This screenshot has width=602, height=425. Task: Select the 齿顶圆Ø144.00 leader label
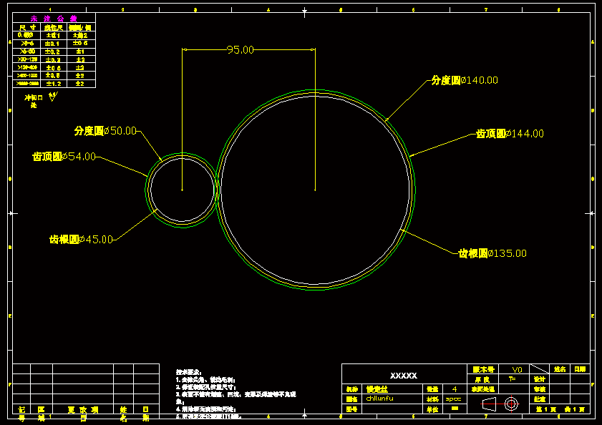(510, 134)
